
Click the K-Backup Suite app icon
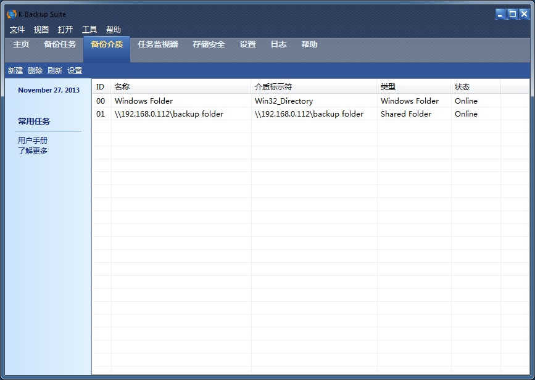click(11, 14)
